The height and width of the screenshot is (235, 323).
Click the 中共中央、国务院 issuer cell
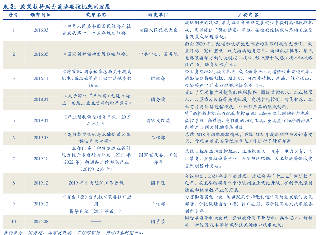(158, 54)
